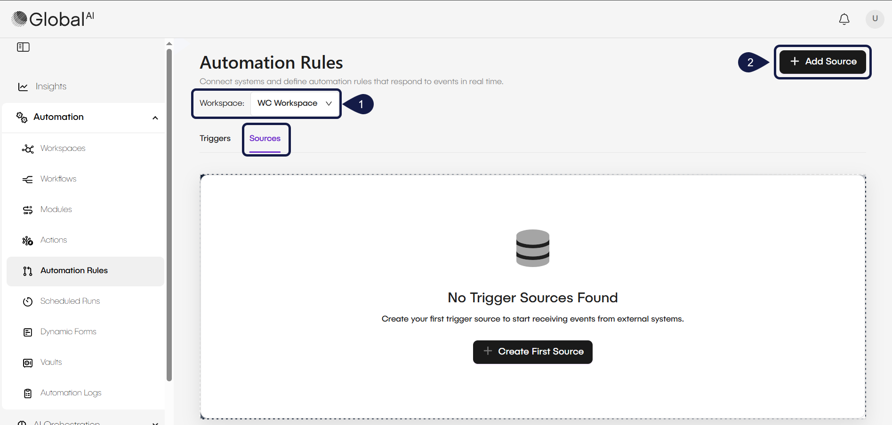Click the Scheduled Runs clock icon
This screenshot has height=425, width=892.
click(28, 302)
